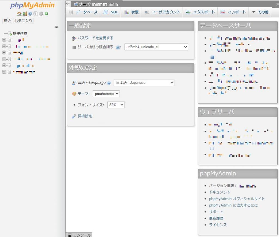
Task: Expand the その他 more menu
Action: 260,12
